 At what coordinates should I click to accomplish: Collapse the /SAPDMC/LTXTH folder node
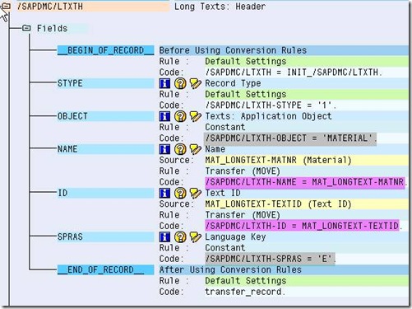(x=6, y=6)
